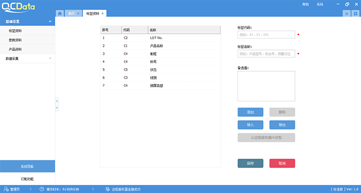Select the LOT No. row
Image resolution: width=361 pixels, height=193 pixels.
coord(160,38)
